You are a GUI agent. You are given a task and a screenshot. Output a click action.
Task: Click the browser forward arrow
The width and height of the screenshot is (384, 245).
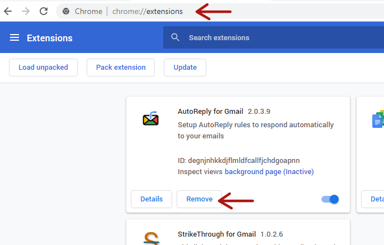click(26, 11)
